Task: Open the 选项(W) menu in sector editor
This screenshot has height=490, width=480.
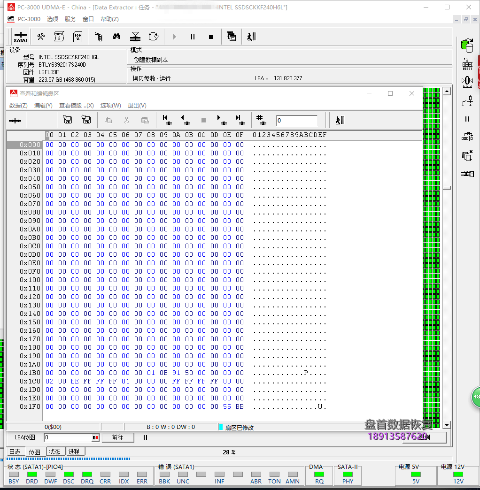Action: (x=110, y=106)
